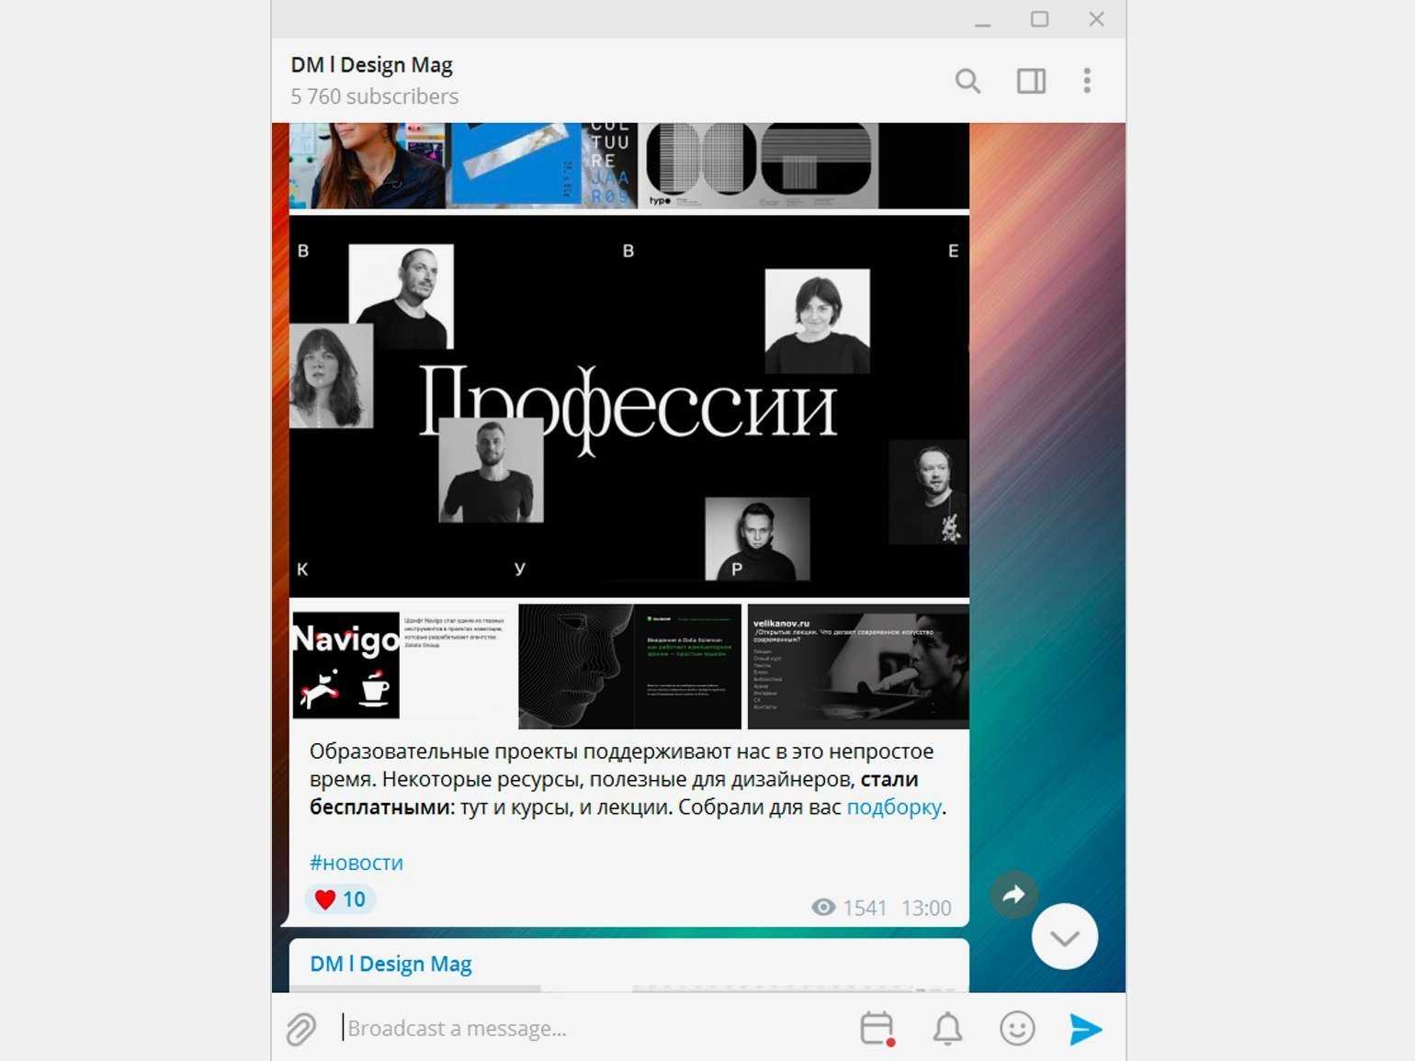Open the velikanov.ru lecture thumbnail

(x=858, y=666)
